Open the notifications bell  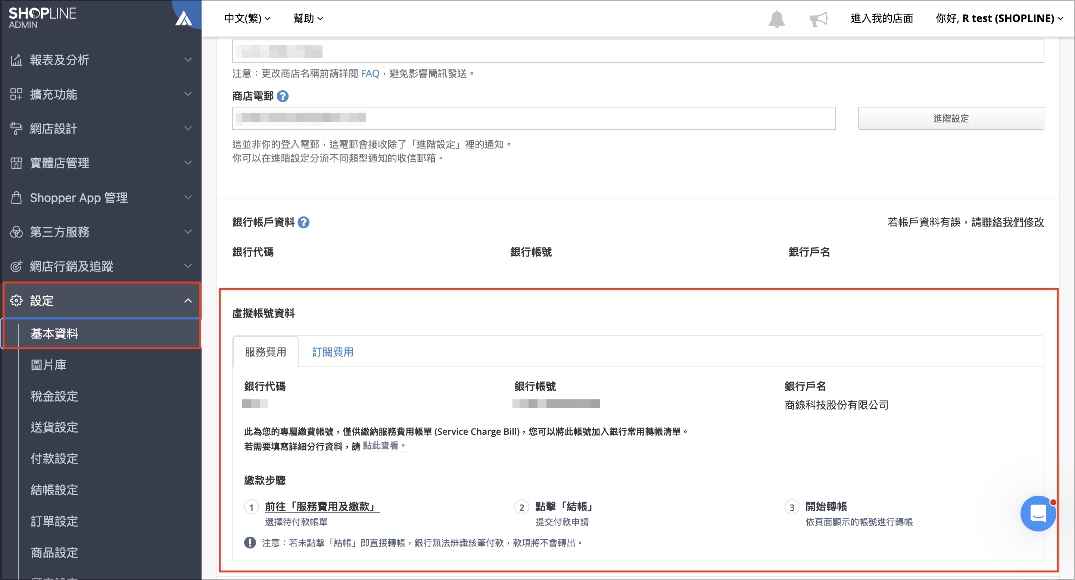pyautogui.click(x=777, y=19)
